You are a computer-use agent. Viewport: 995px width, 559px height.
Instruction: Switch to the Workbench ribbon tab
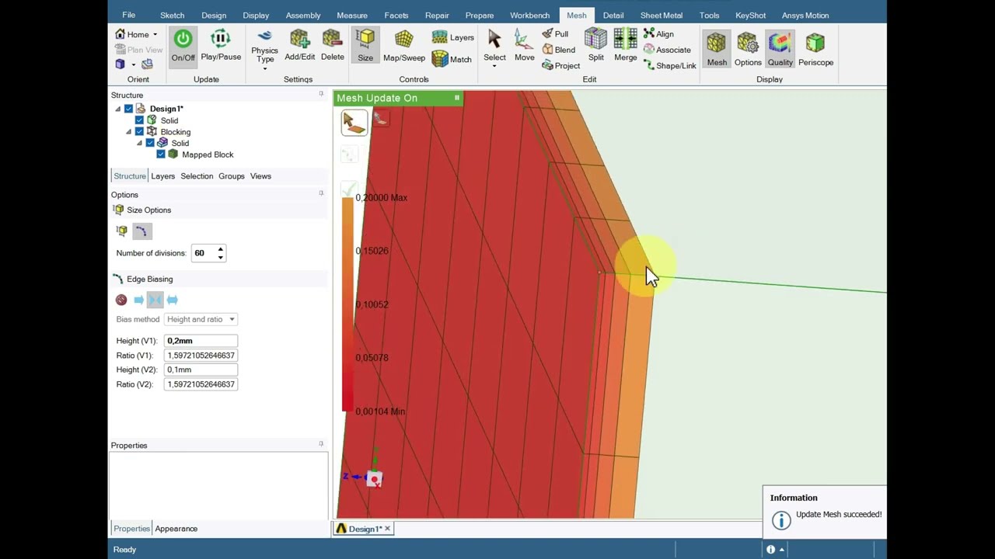point(530,16)
